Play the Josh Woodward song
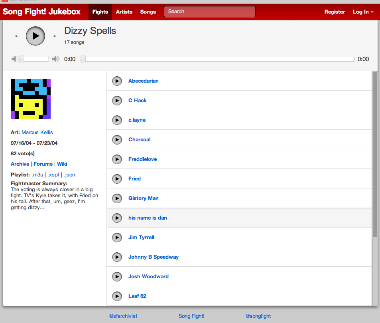Viewport: 380px width, 323px height. click(x=117, y=277)
